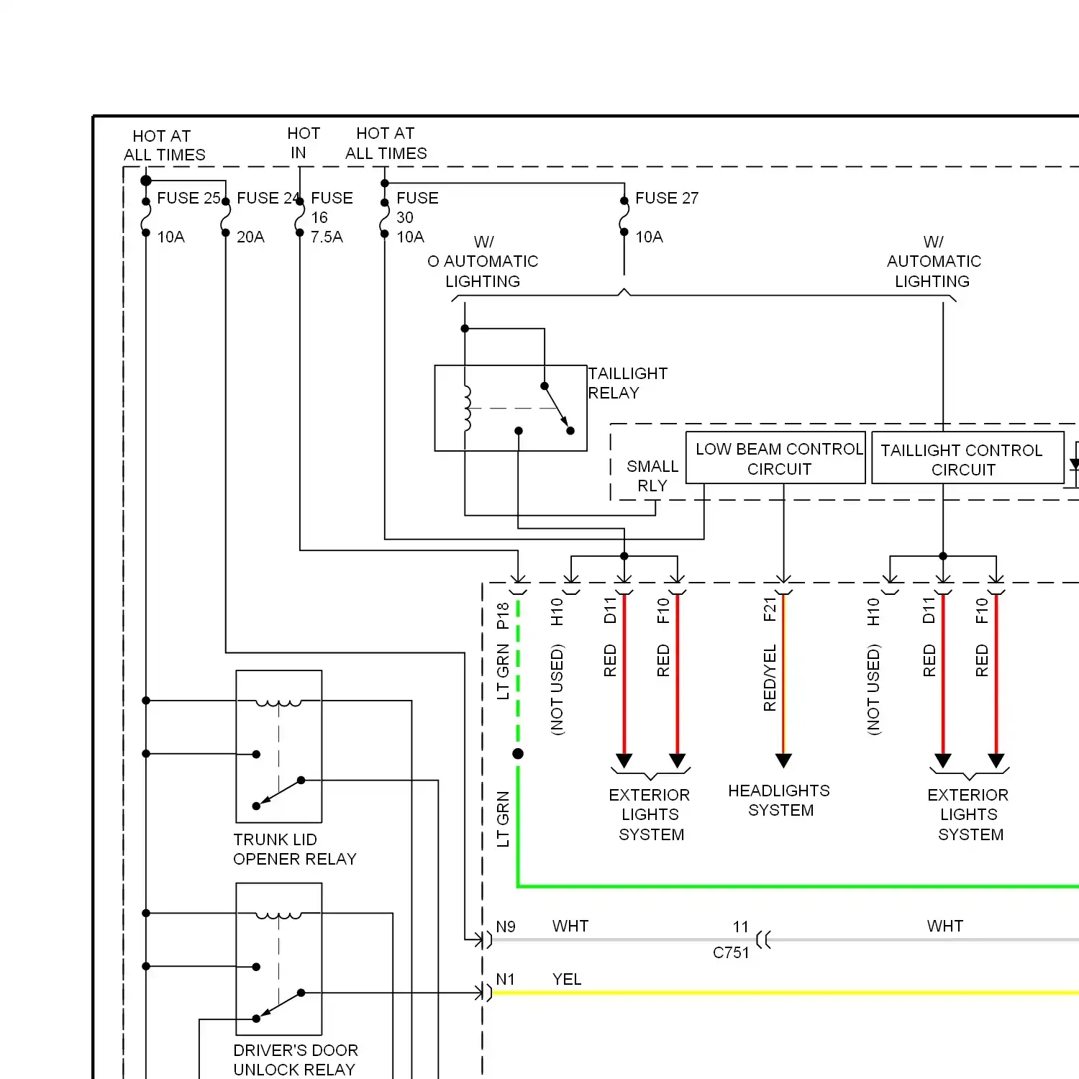Click the Headlights System label
This screenshot has width=1079, height=1079.
point(780,800)
